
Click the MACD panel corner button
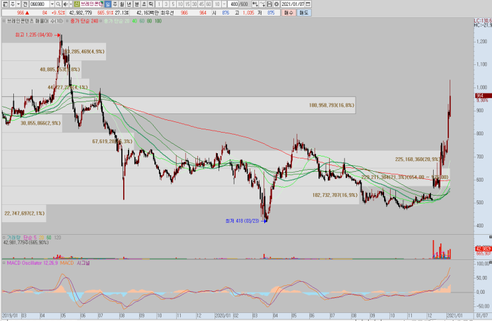coord(490,262)
